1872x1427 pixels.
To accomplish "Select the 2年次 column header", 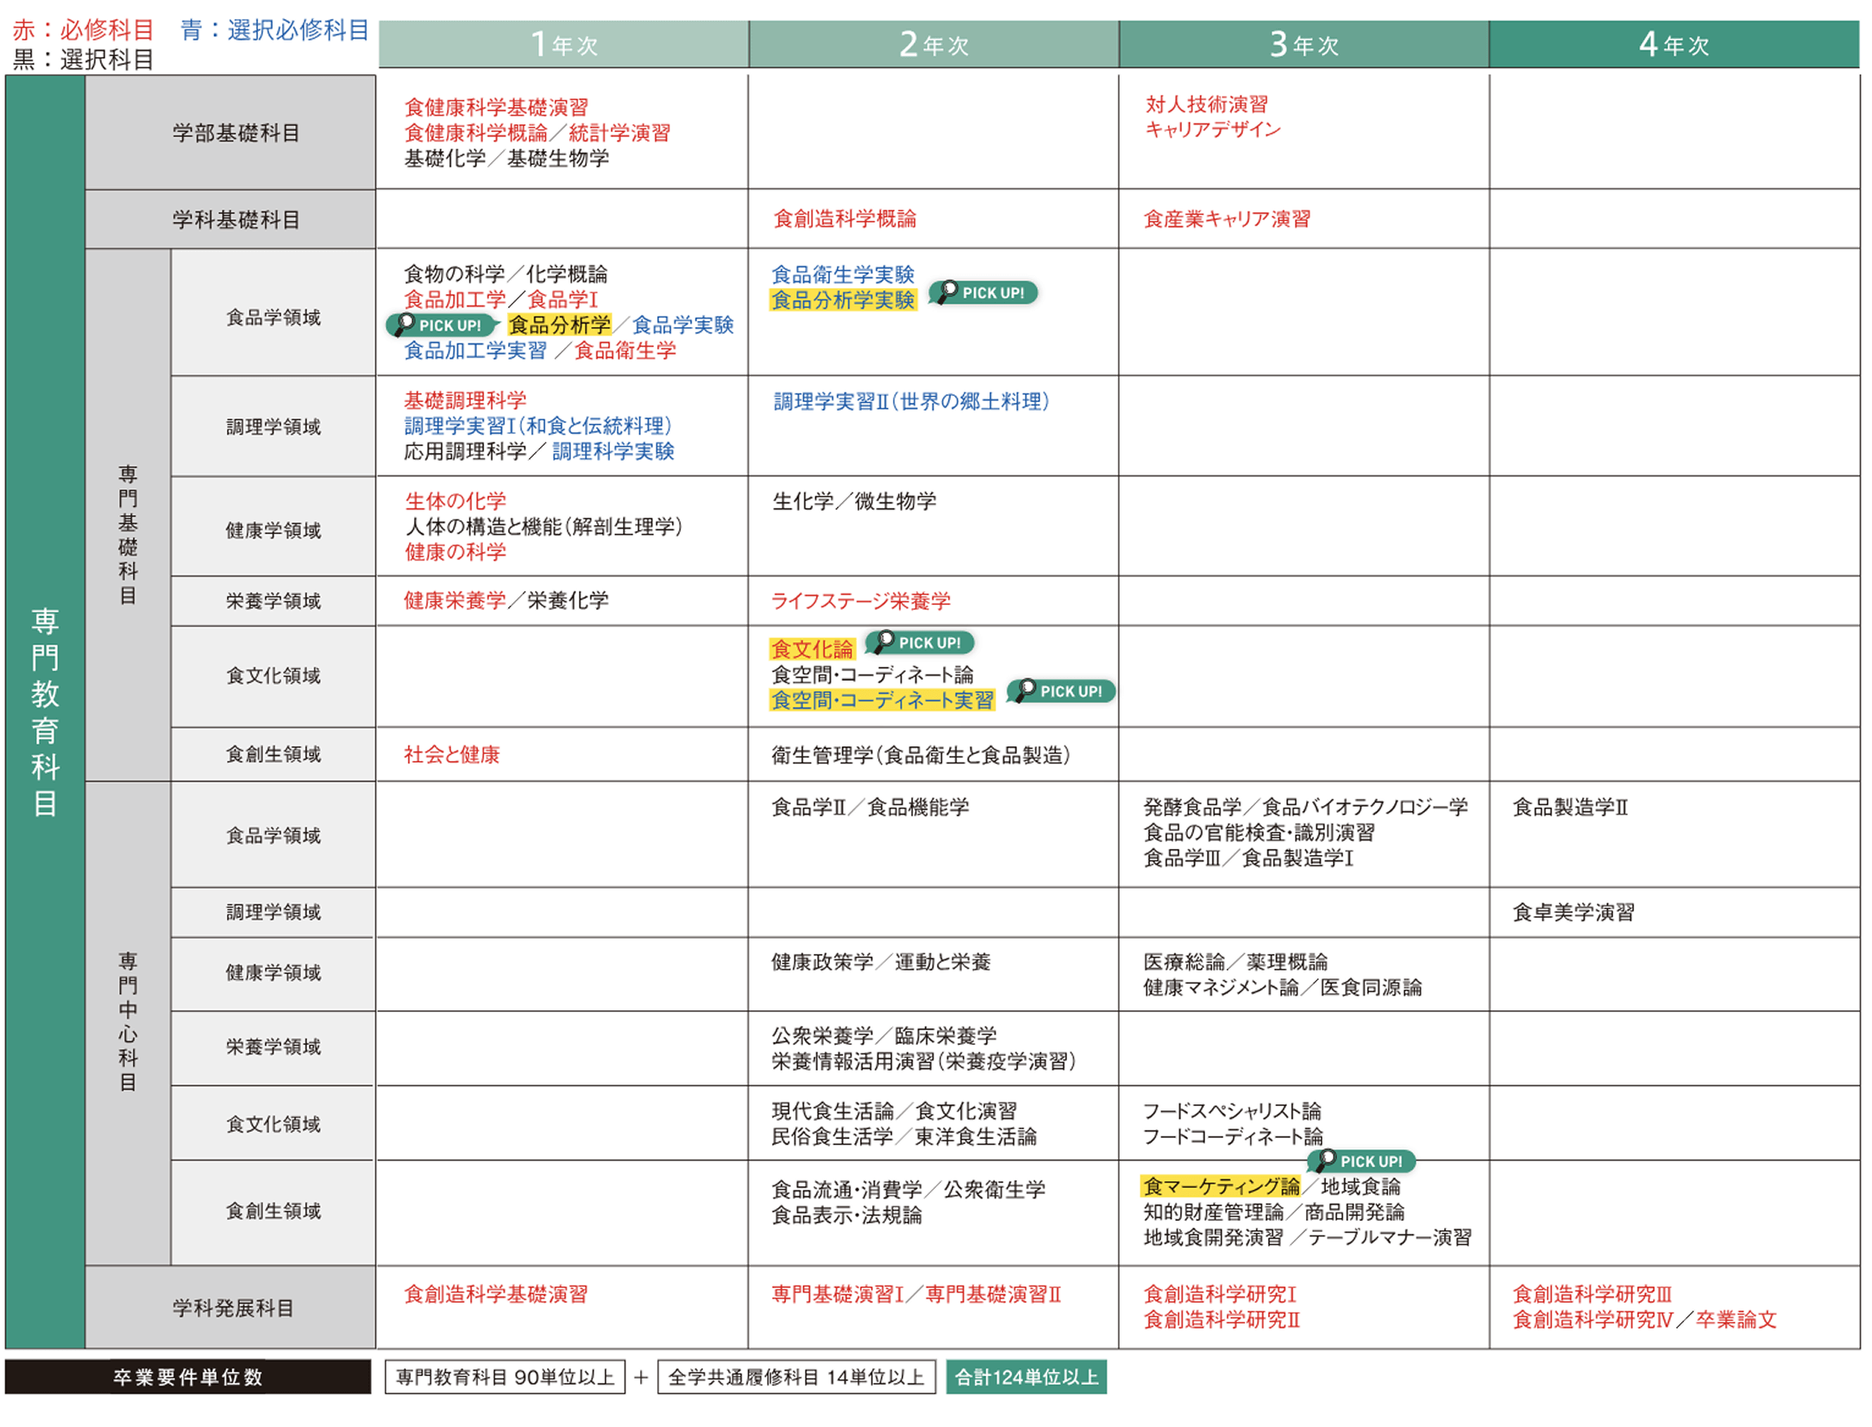I will pos(933,44).
